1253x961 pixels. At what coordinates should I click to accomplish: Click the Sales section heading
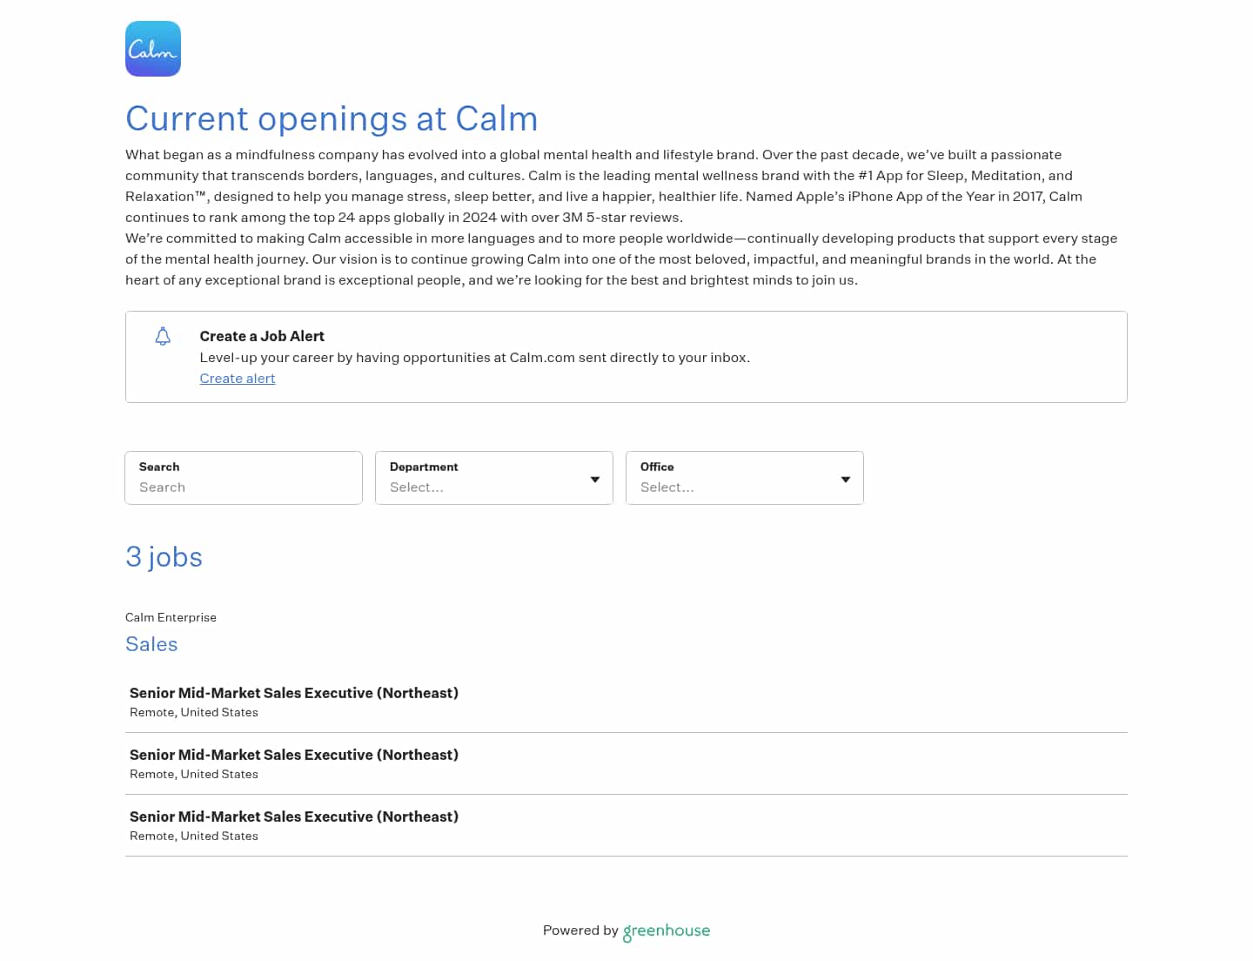click(x=151, y=644)
